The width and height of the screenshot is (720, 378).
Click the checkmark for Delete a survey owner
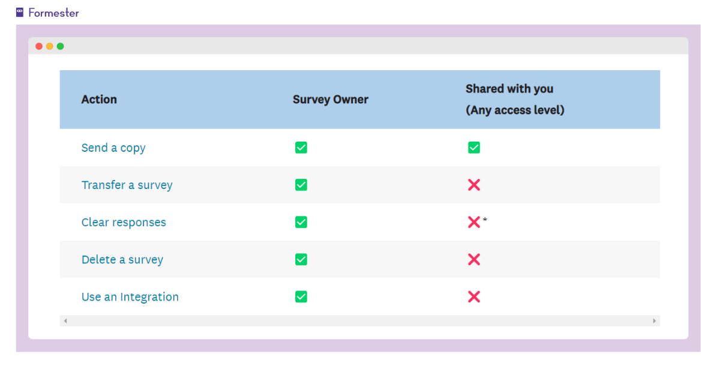click(x=301, y=259)
